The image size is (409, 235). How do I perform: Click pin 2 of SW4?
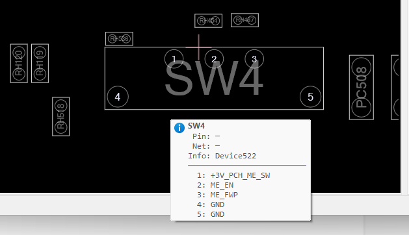[214, 59]
